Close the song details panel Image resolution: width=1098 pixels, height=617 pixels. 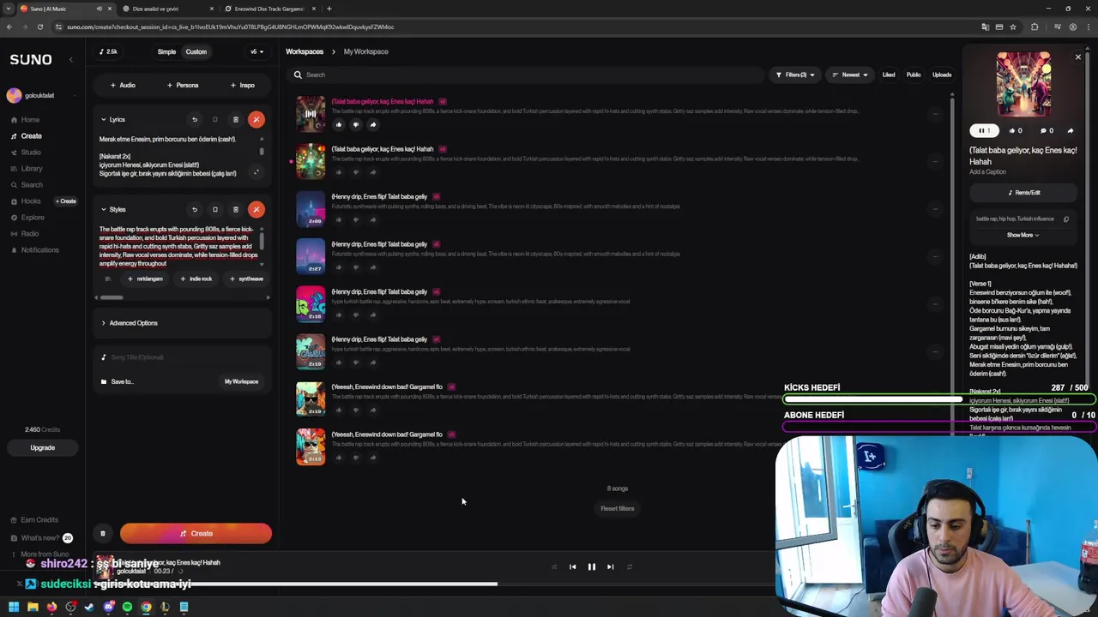tap(1078, 57)
